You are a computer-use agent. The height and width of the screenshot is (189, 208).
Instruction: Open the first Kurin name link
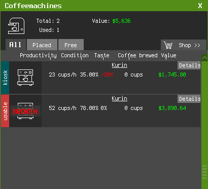coord(119,65)
